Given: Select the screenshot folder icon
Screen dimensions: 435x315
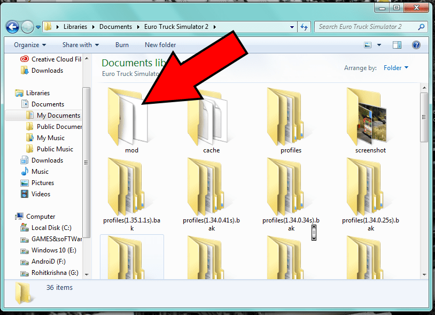Looking at the screenshot, I should (367, 117).
